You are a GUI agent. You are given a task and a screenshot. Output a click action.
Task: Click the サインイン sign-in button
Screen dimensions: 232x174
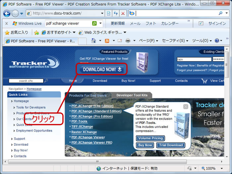click(x=217, y=24)
